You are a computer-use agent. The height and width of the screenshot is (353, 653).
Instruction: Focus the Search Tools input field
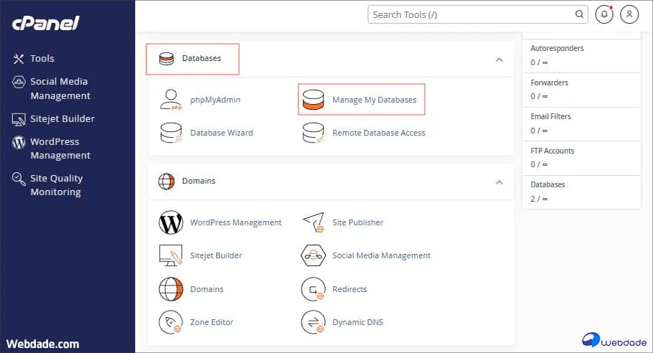pyautogui.click(x=478, y=14)
